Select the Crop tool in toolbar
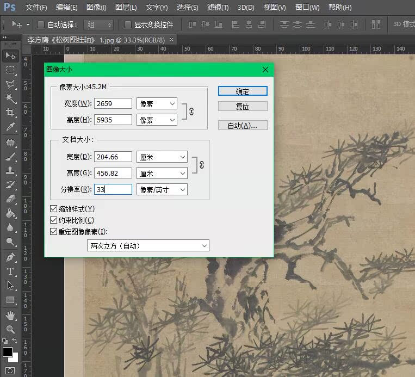Viewport: 415px width, 377px height. (x=10, y=113)
